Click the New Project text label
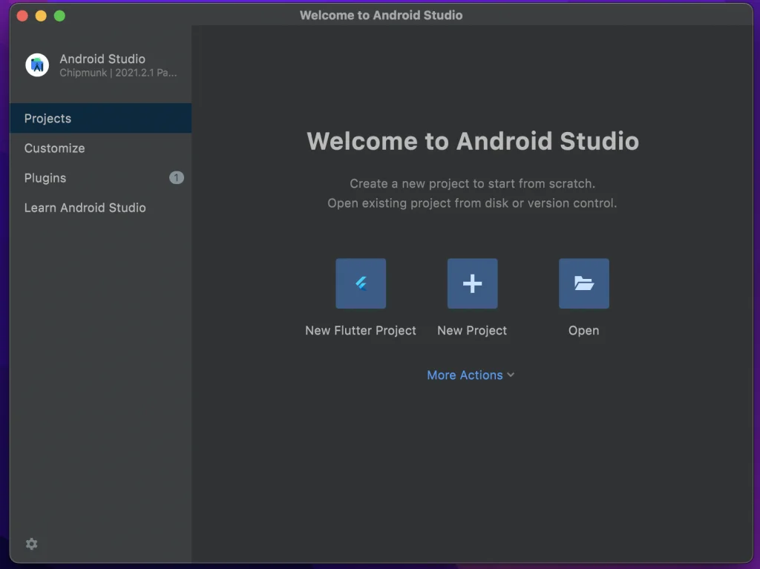This screenshot has width=760, height=569. coord(472,331)
